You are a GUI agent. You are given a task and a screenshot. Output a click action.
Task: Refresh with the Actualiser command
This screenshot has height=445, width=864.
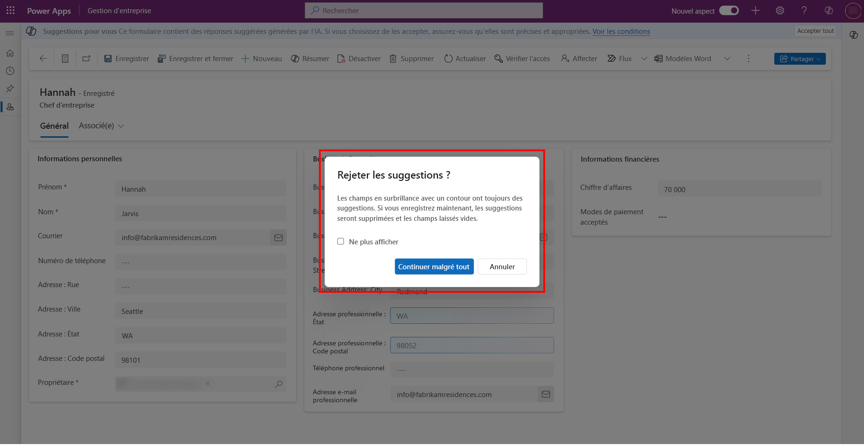tap(465, 59)
